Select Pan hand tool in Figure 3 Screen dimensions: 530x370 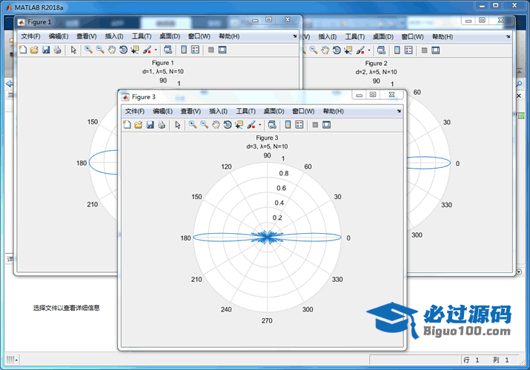click(216, 125)
